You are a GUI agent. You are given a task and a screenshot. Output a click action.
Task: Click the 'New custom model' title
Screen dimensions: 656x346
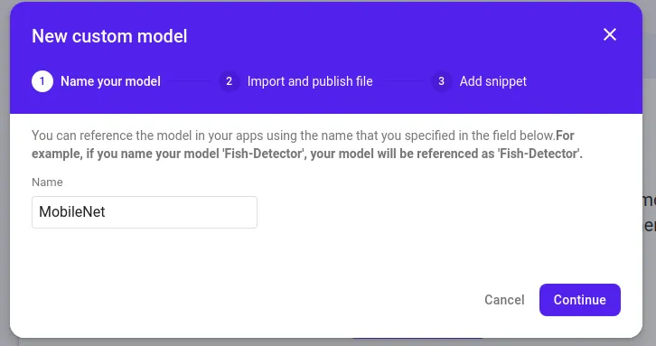coord(109,36)
